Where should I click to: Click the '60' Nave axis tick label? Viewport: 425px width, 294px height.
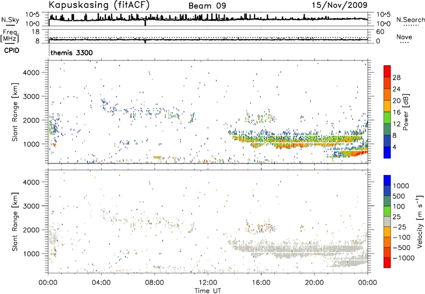[380, 32]
